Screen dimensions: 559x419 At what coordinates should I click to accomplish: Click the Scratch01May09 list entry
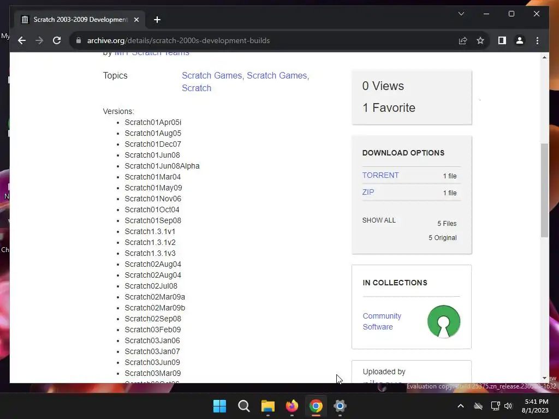point(153,188)
